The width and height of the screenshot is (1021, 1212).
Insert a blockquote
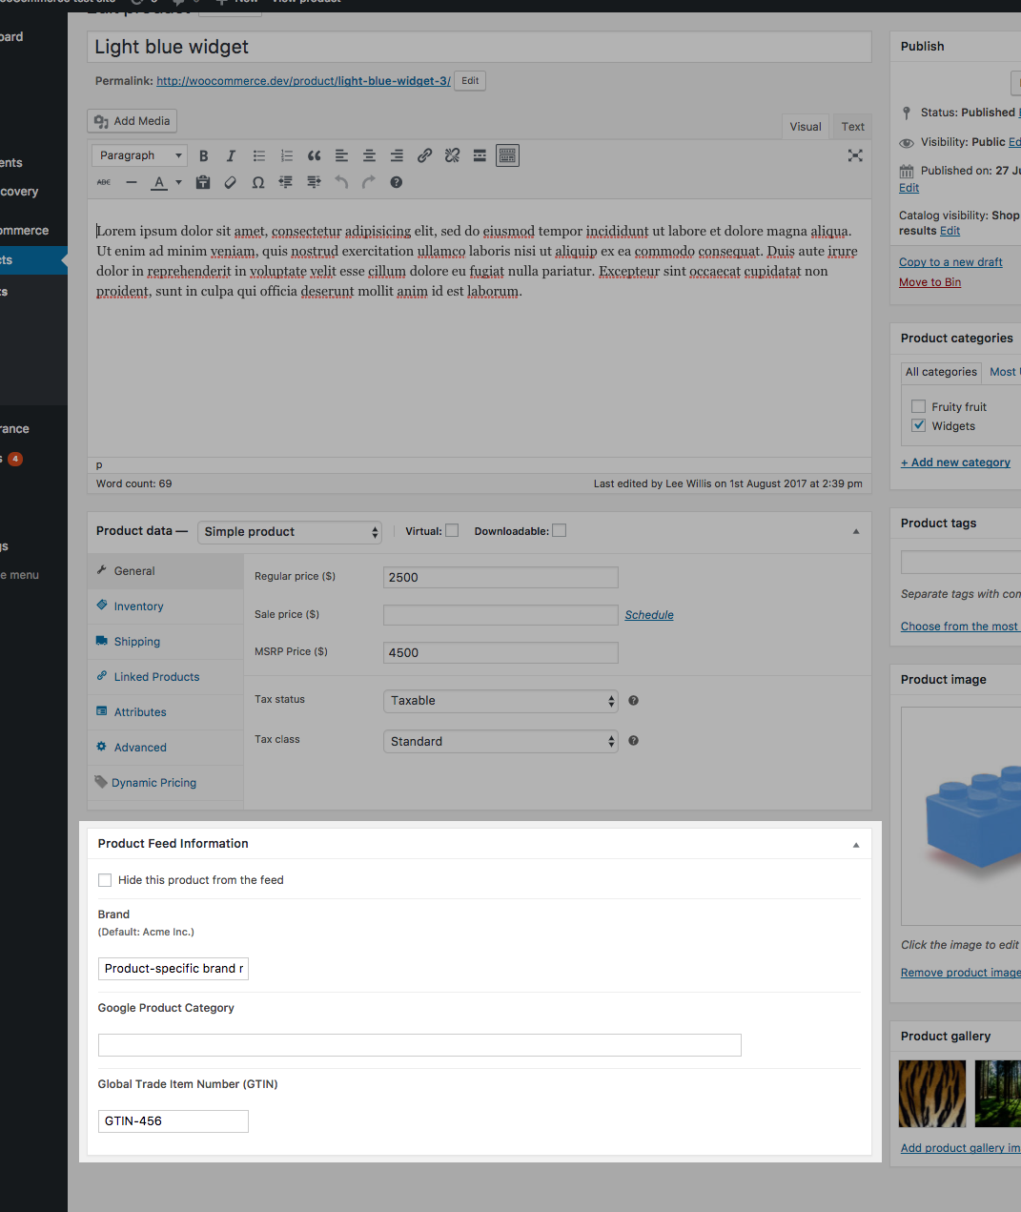(314, 155)
